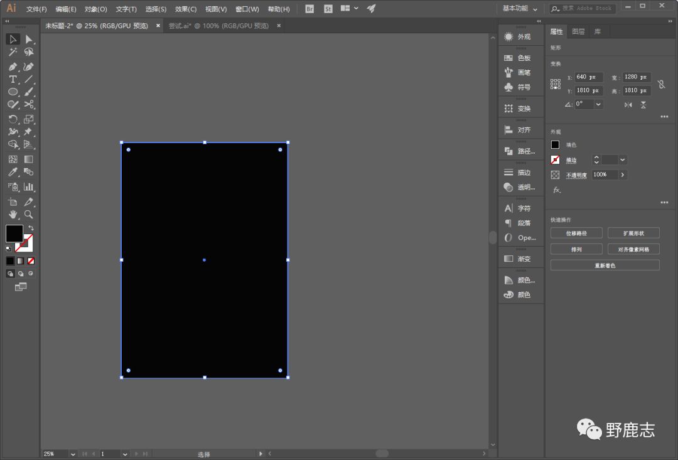Pick the Ellipse shape tool
Viewport: 678px width, 460px height.
pos(13,92)
